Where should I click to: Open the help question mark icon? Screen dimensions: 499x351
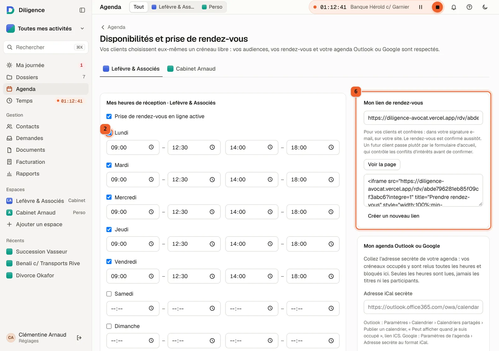click(469, 7)
